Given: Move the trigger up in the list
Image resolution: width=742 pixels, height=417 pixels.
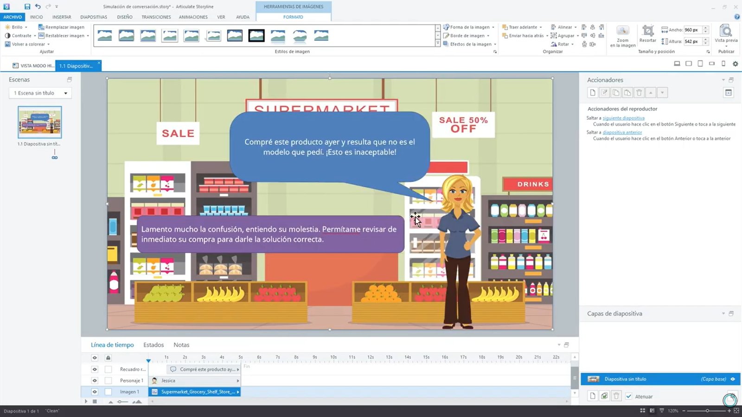Looking at the screenshot, I should point(651,93).
